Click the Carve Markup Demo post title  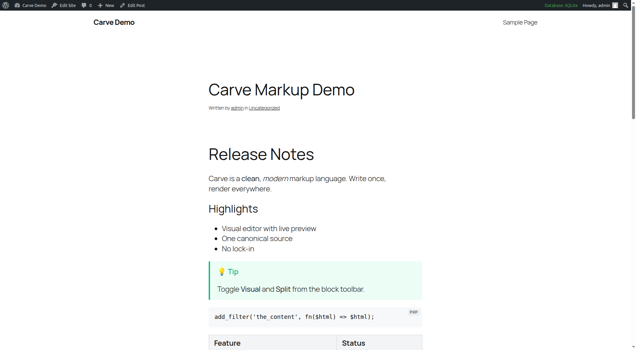click(x=282, y=90)
